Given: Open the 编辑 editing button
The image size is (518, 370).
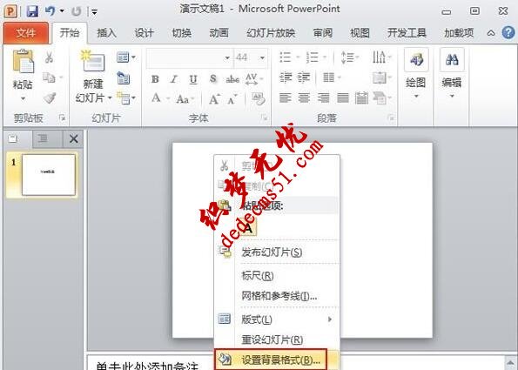Looking at the screenshot, I should coord(452,73).
